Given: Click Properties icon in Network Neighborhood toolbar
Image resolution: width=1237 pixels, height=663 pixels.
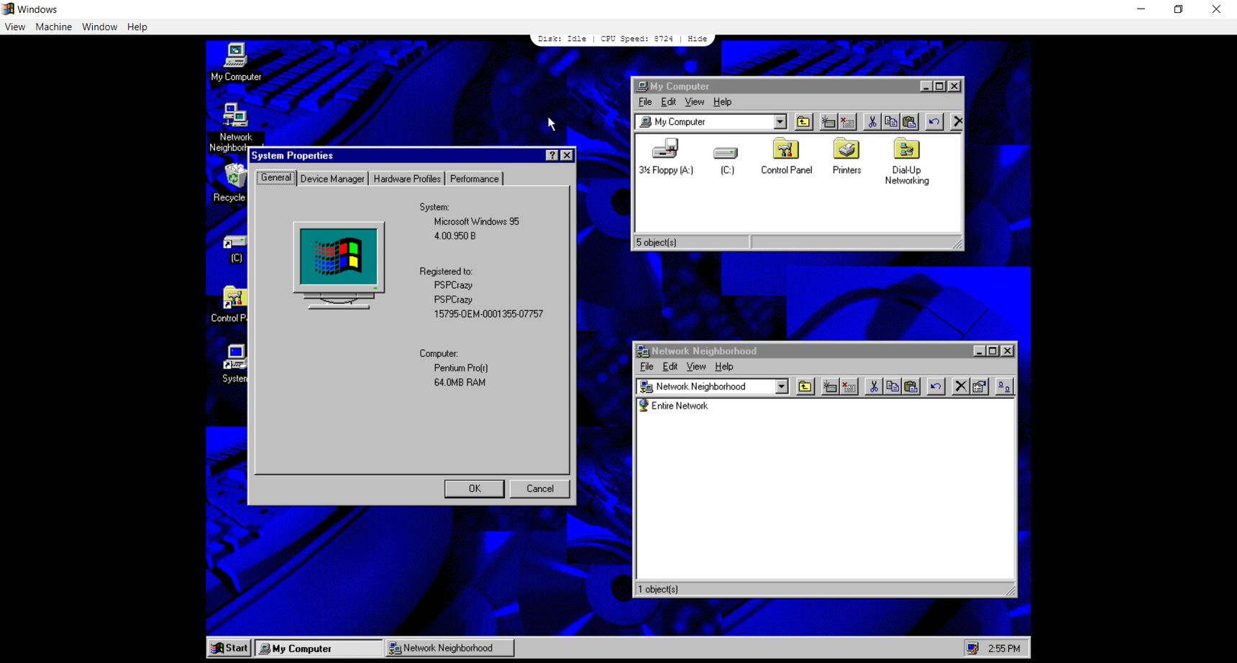Looking at the screenshot, I should 979,386.
